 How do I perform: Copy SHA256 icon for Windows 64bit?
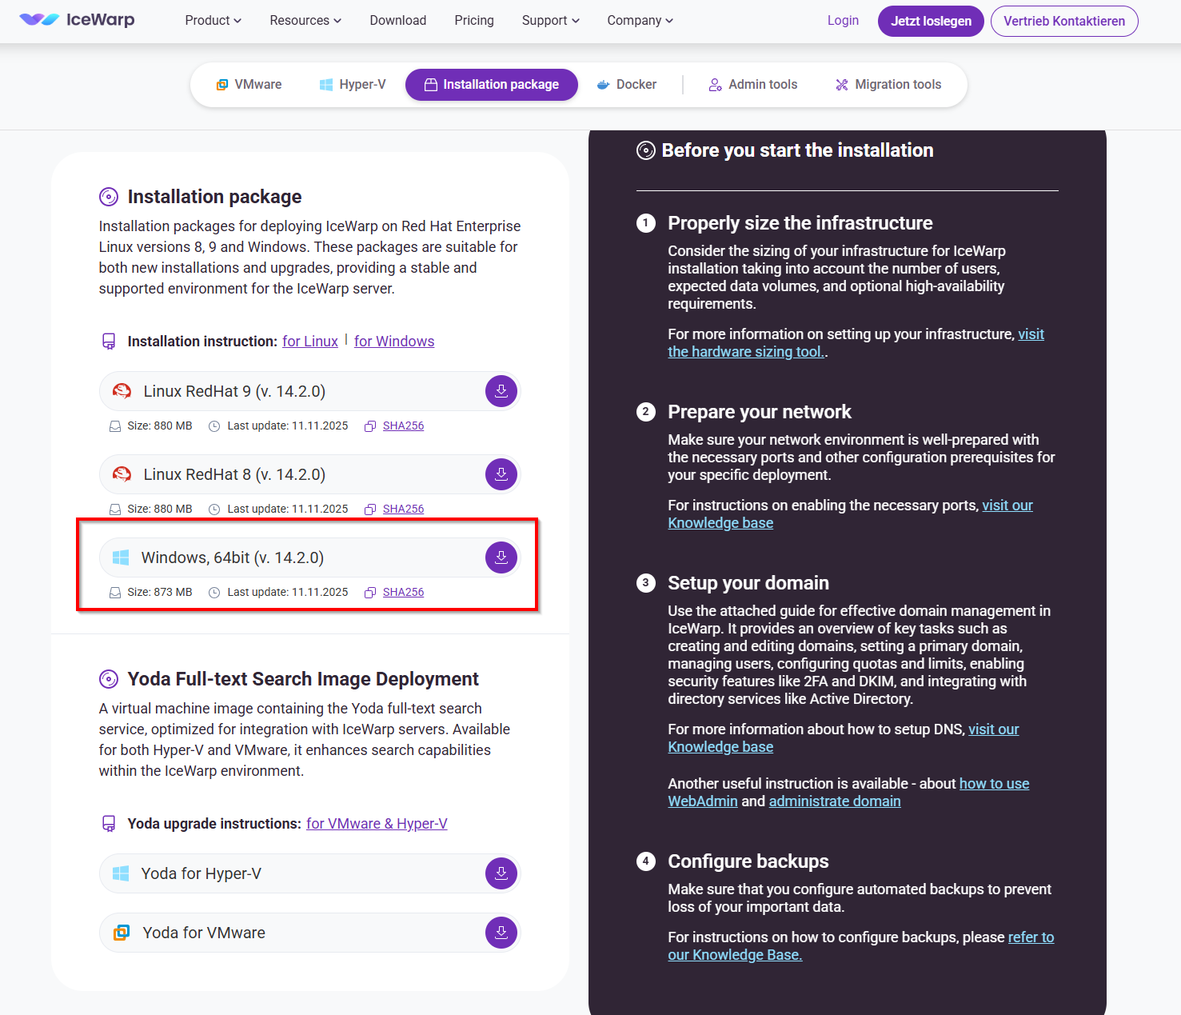[370, 593]
